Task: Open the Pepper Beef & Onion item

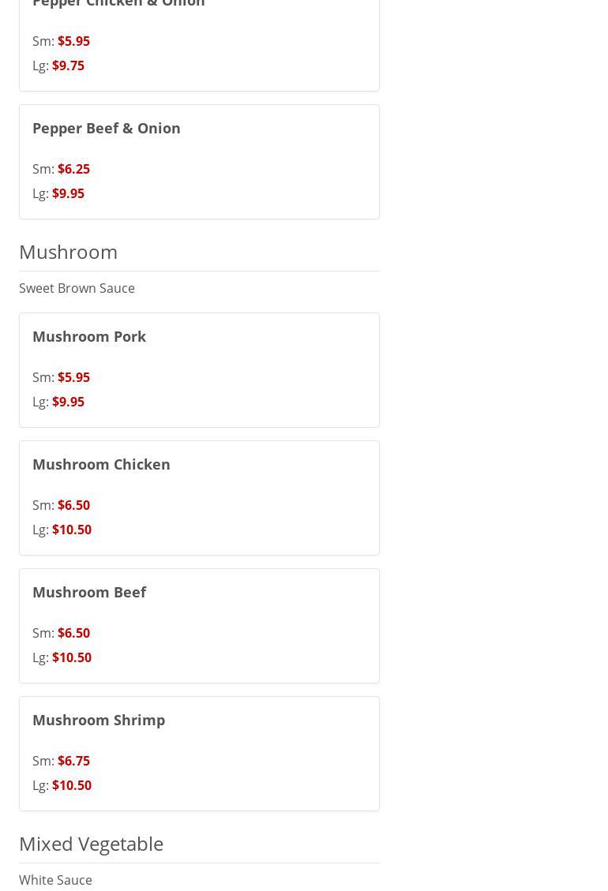Action: point(107,128)
